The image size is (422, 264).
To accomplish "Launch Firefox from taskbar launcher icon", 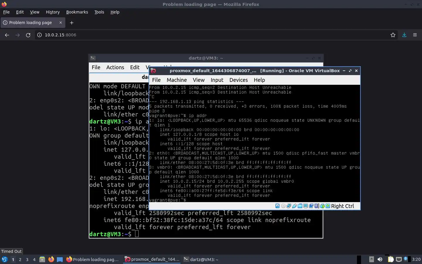I will 51,259.
